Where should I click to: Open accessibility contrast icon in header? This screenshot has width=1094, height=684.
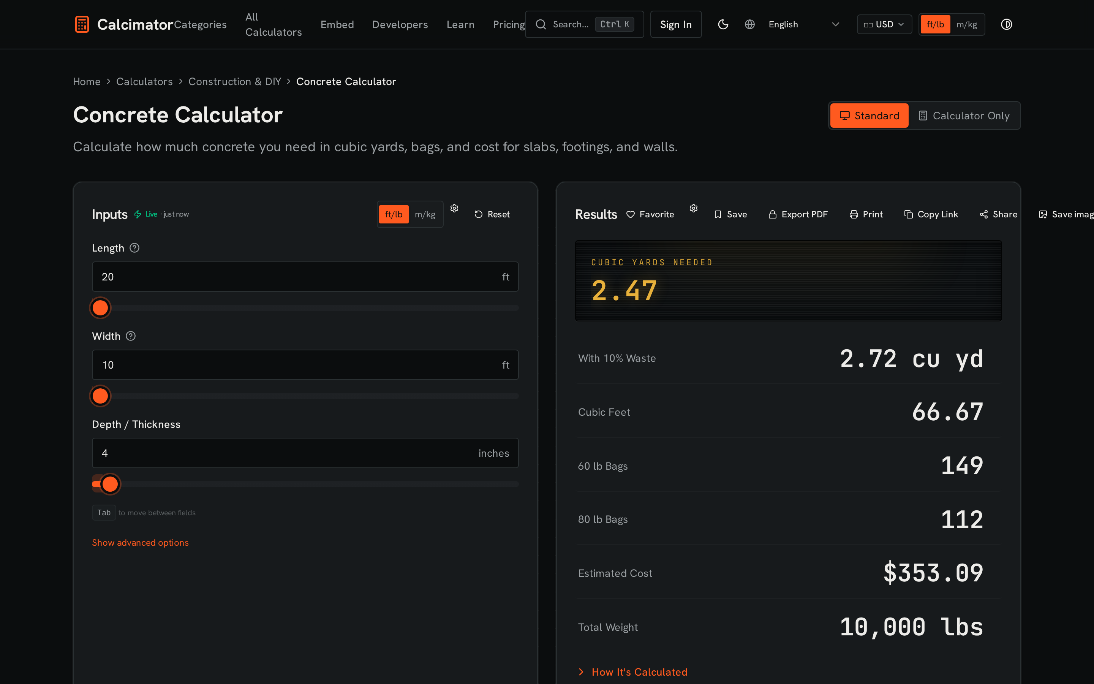click(x=1006, y=24)
